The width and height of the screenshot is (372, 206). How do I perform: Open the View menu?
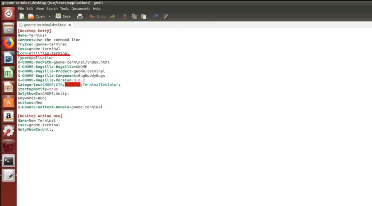(x=40, y=9)
